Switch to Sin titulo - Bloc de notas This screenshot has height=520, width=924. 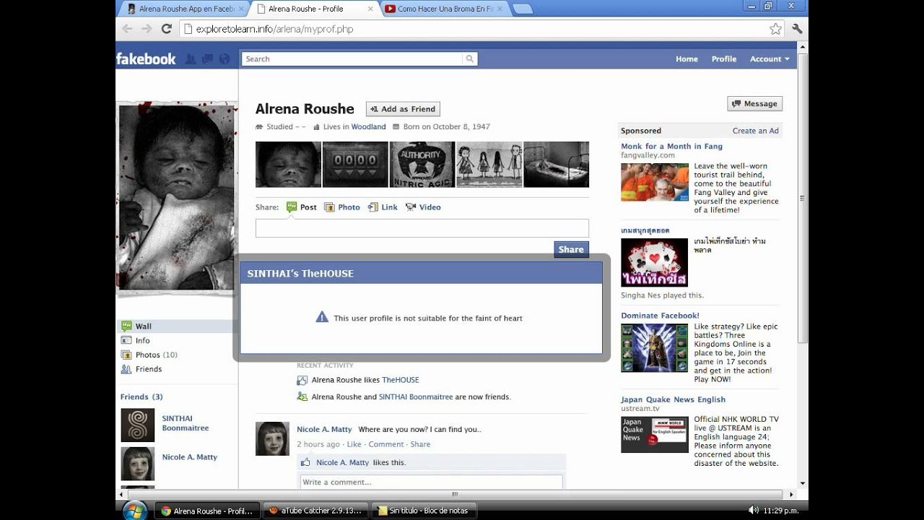click(424, 511)
